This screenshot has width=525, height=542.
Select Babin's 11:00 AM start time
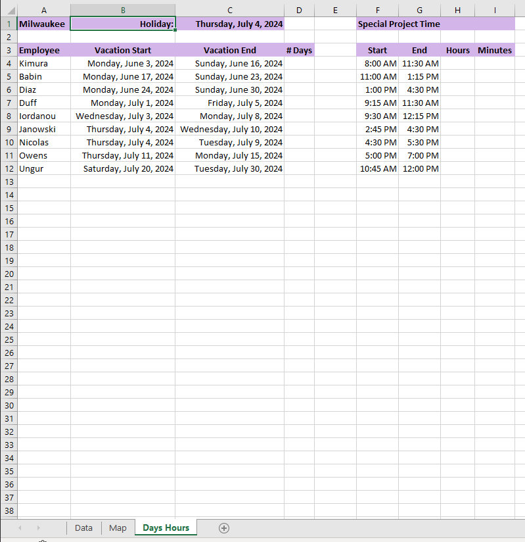(378, 76)
